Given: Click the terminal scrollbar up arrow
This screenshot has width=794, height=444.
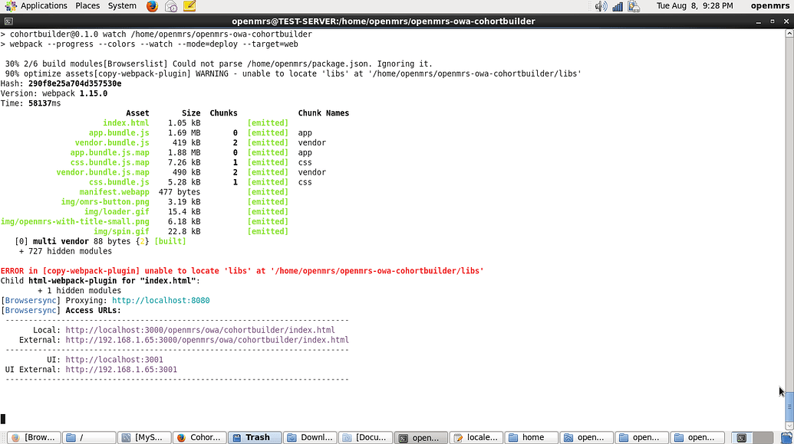Looking at the screenshot, I should 789,34.
